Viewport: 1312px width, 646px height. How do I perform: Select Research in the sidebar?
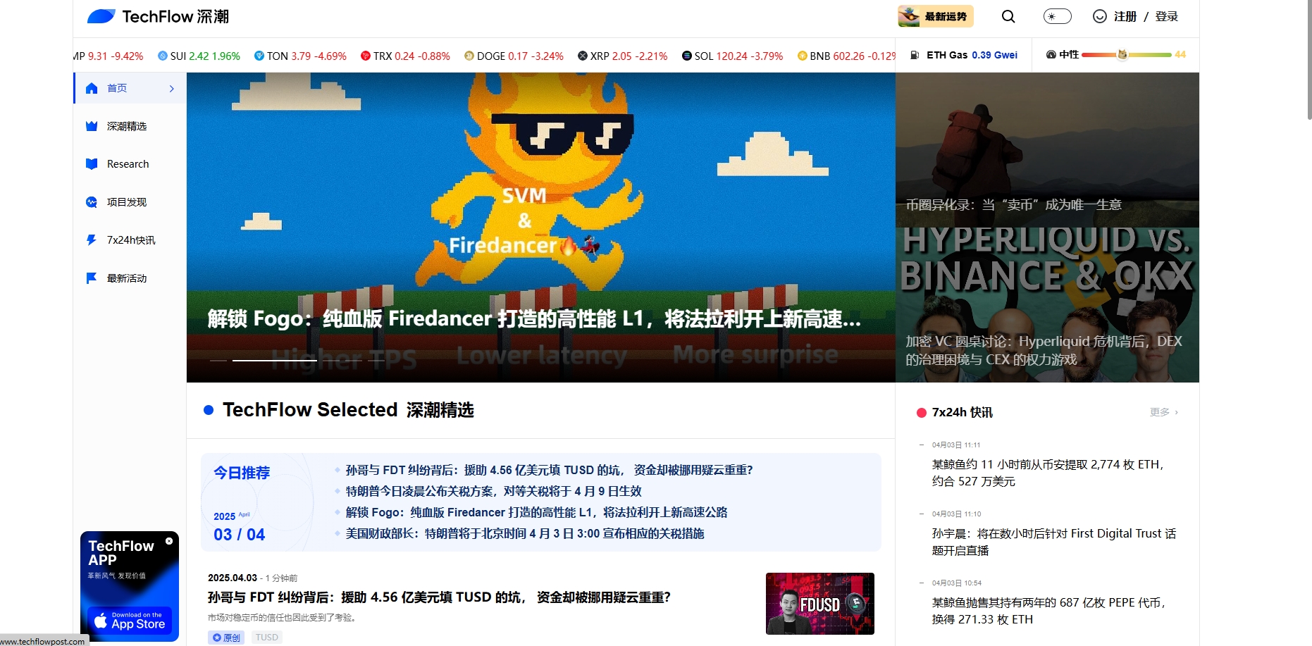(x=128, y=164)
